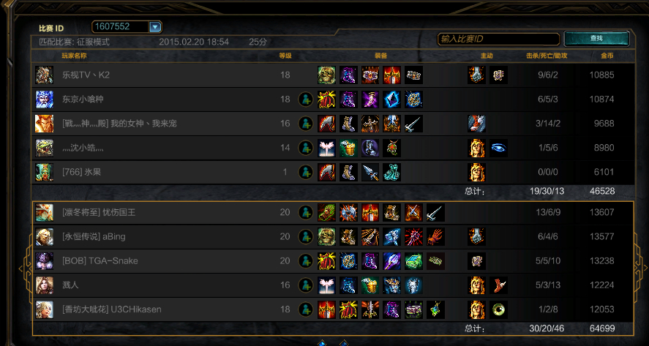Click red glove item in aBing's row
Screen dimensions: 649x346
click(435, 237)
